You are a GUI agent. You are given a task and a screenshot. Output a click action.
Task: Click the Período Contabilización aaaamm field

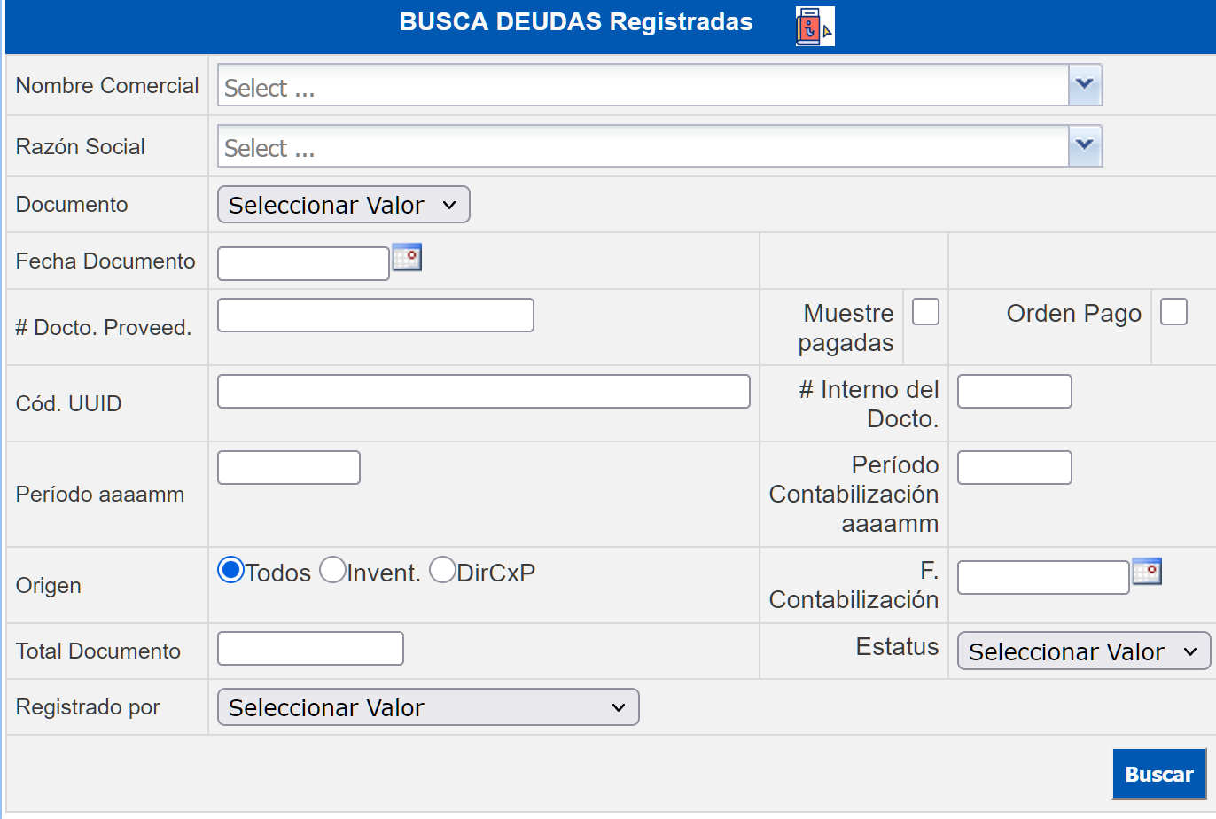click(x=1014, y=468)
